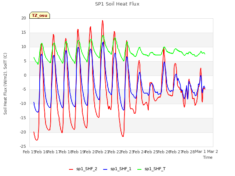Click the Mar 1 x-axis tick label
The height and width of the screenshot is (176, 235).
200,151
